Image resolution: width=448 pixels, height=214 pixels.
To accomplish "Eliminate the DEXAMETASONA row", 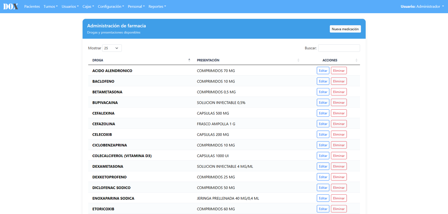I will [339, 167].
